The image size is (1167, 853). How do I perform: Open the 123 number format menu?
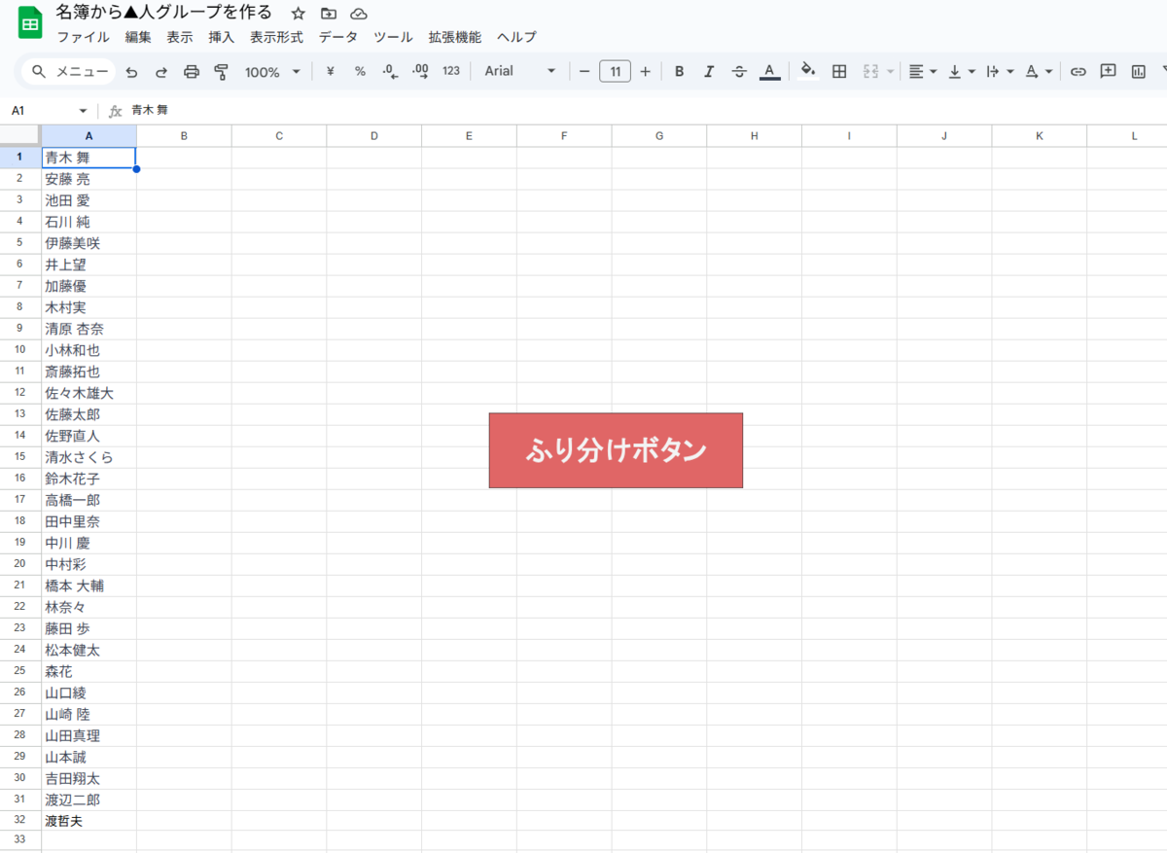click(x=451, y=71)
